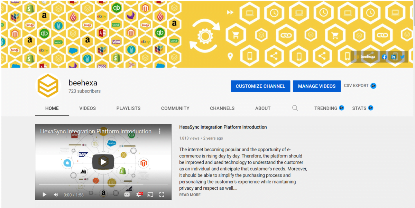Click the cast to TV icon
Screen dimensions: 415x208
point(150,195)
